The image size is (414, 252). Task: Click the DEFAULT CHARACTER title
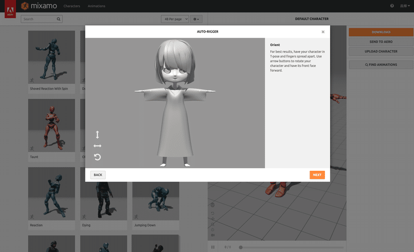pyautogui.click(x=312, y=19)
